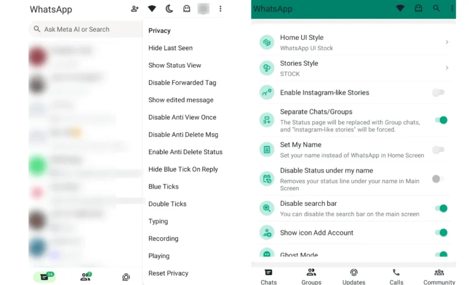Switch to Groups tab in right bottom bar

pos(311,277)
